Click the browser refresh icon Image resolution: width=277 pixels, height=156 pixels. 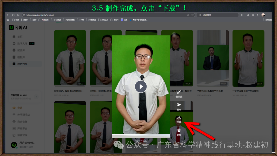(x=13, y=15)
